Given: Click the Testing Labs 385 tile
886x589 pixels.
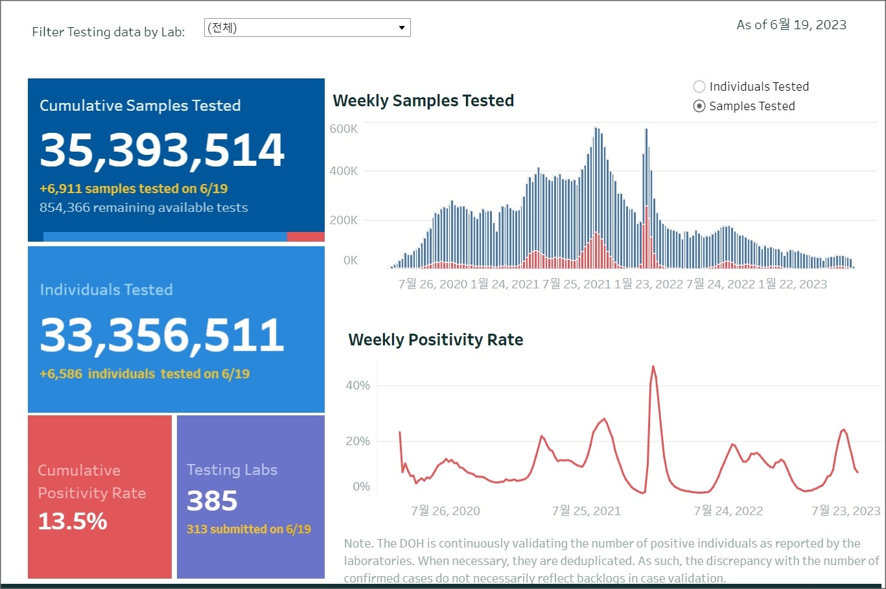Looking at the screenshot, I should click(251, 496).
